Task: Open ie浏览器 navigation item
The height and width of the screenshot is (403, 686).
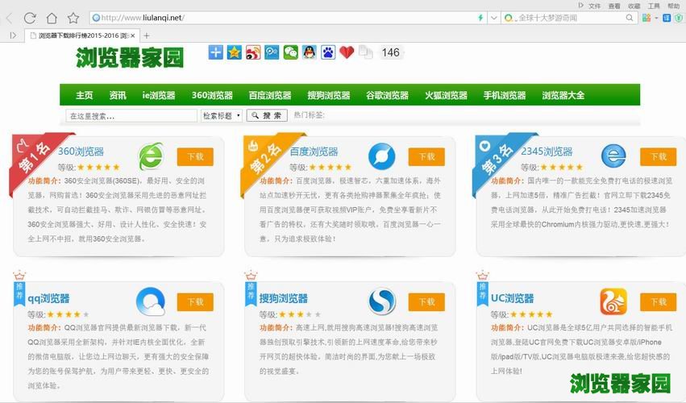Action: [159, 95]
